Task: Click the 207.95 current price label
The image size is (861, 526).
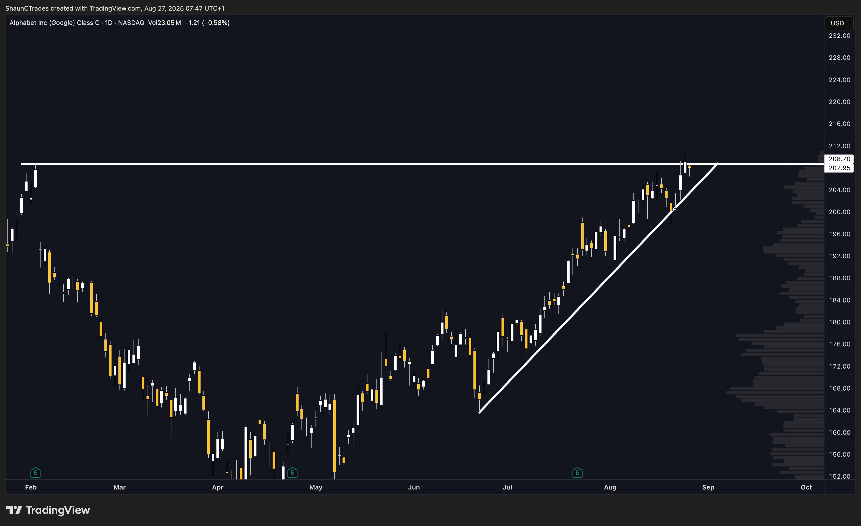Action: [839, 168]
